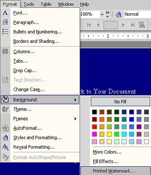Go to the next record arrow
The height and width of the screenshot is (175, 151).
pos(123,25)
